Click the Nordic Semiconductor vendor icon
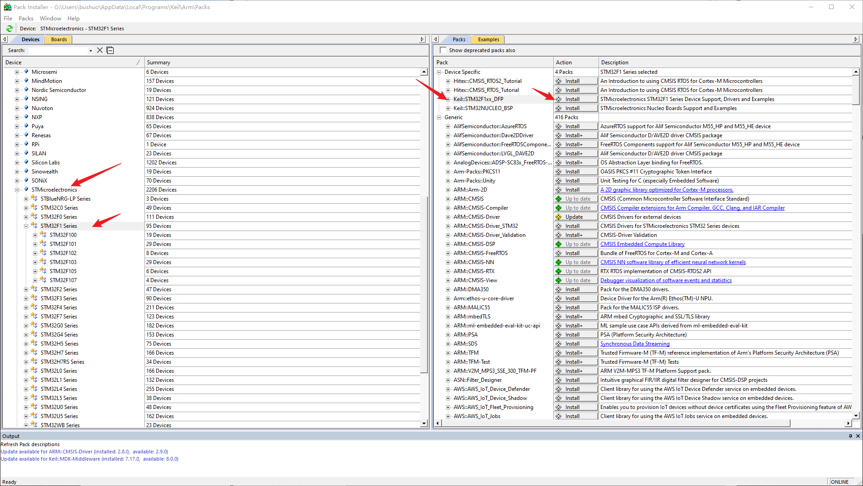 point(26,90)
